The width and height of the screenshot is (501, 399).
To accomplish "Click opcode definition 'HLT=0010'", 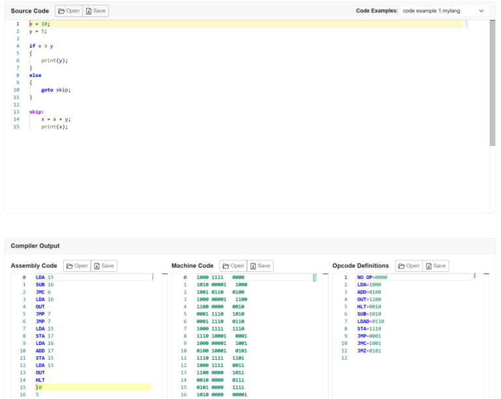I will (369, 307).
